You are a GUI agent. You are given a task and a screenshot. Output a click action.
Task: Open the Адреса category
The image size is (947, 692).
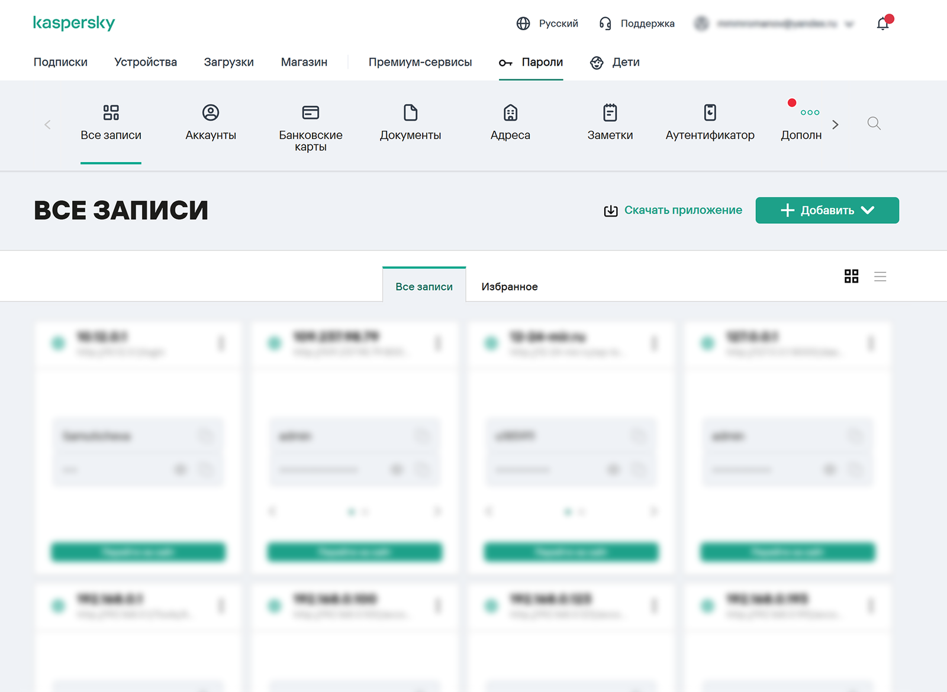[x=510, y=123]
